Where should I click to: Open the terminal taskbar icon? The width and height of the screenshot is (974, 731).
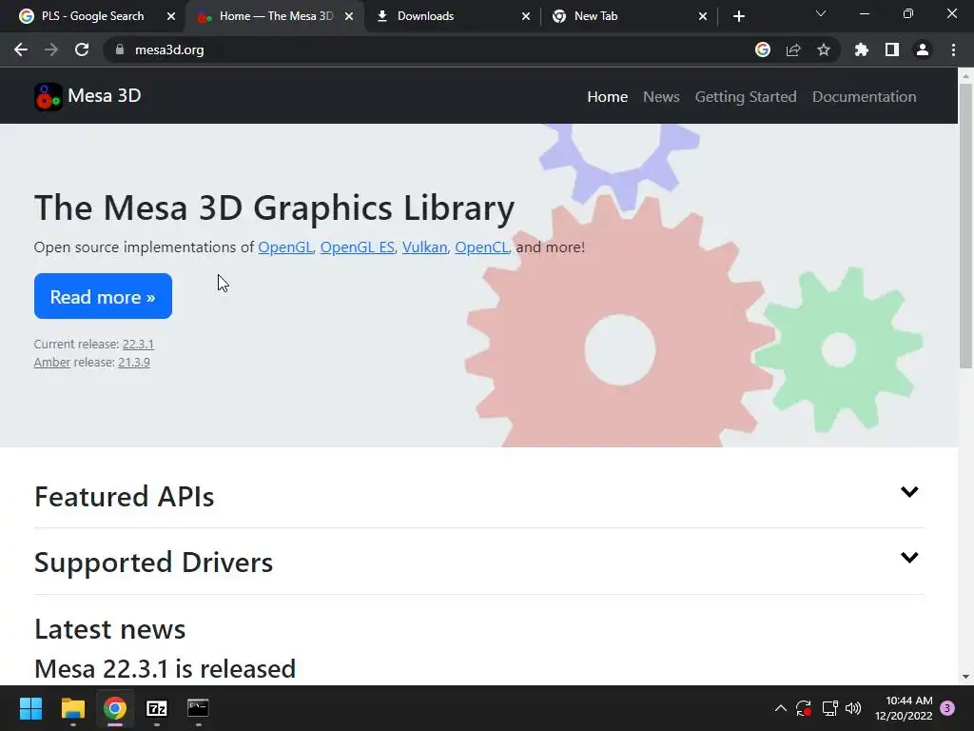[198, 708]
